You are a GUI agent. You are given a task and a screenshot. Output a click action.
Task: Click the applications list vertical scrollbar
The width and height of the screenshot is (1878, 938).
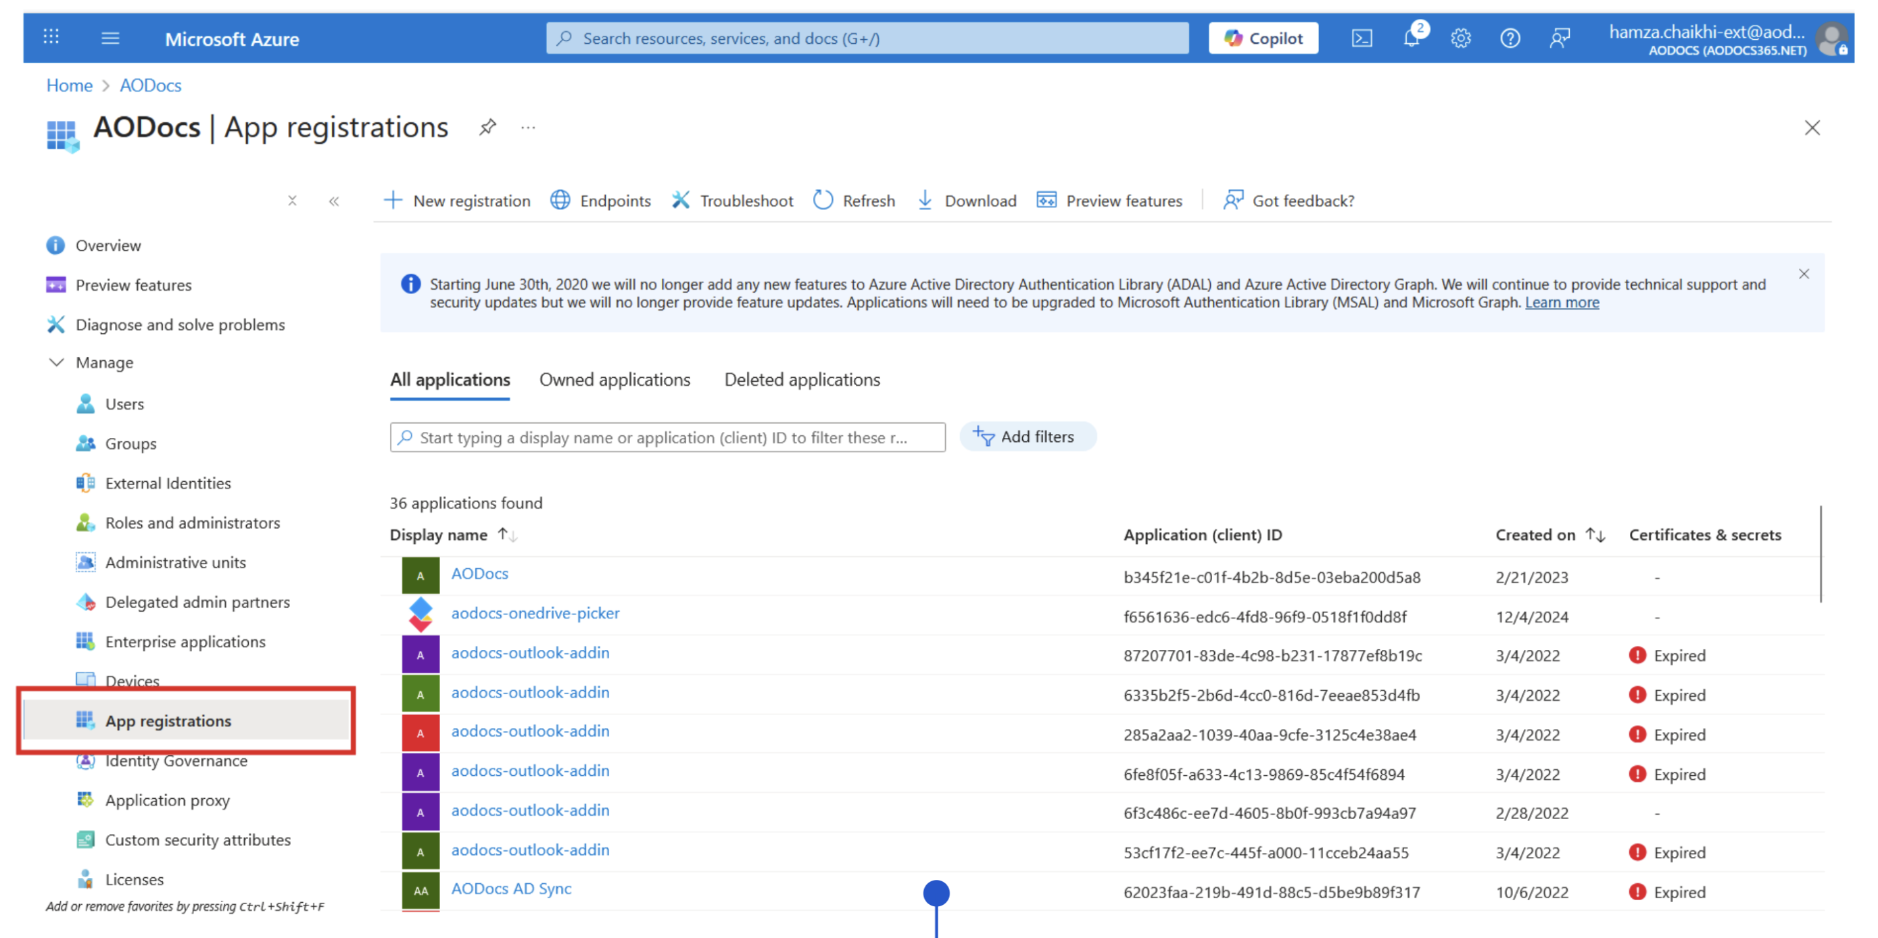1821,554
